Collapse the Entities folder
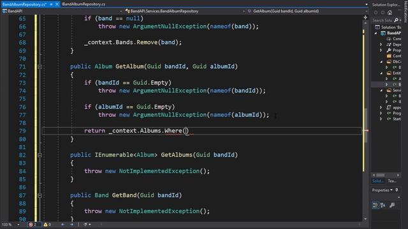 pyautogui.click(x=381, y=73)
